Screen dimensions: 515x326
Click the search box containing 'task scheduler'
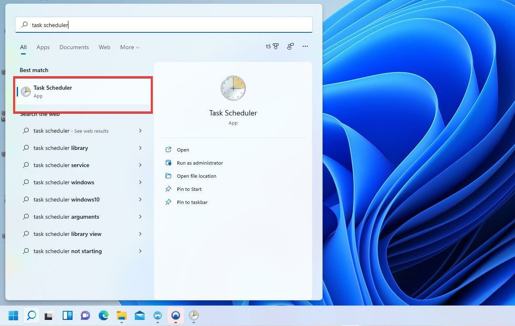tap(164, 25)
